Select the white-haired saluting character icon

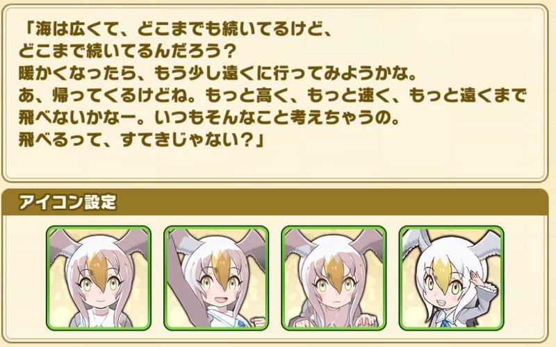pos(451,278)
